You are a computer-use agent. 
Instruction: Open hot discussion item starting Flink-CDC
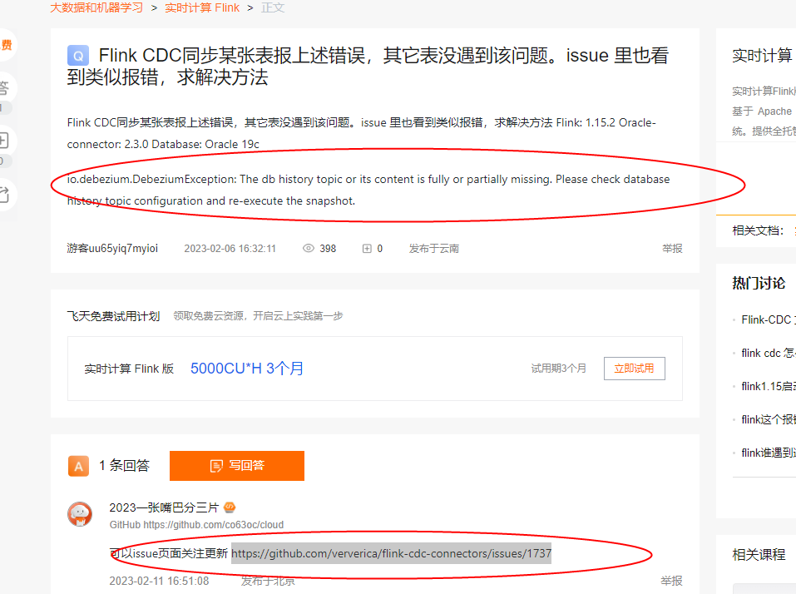point(769,319)
